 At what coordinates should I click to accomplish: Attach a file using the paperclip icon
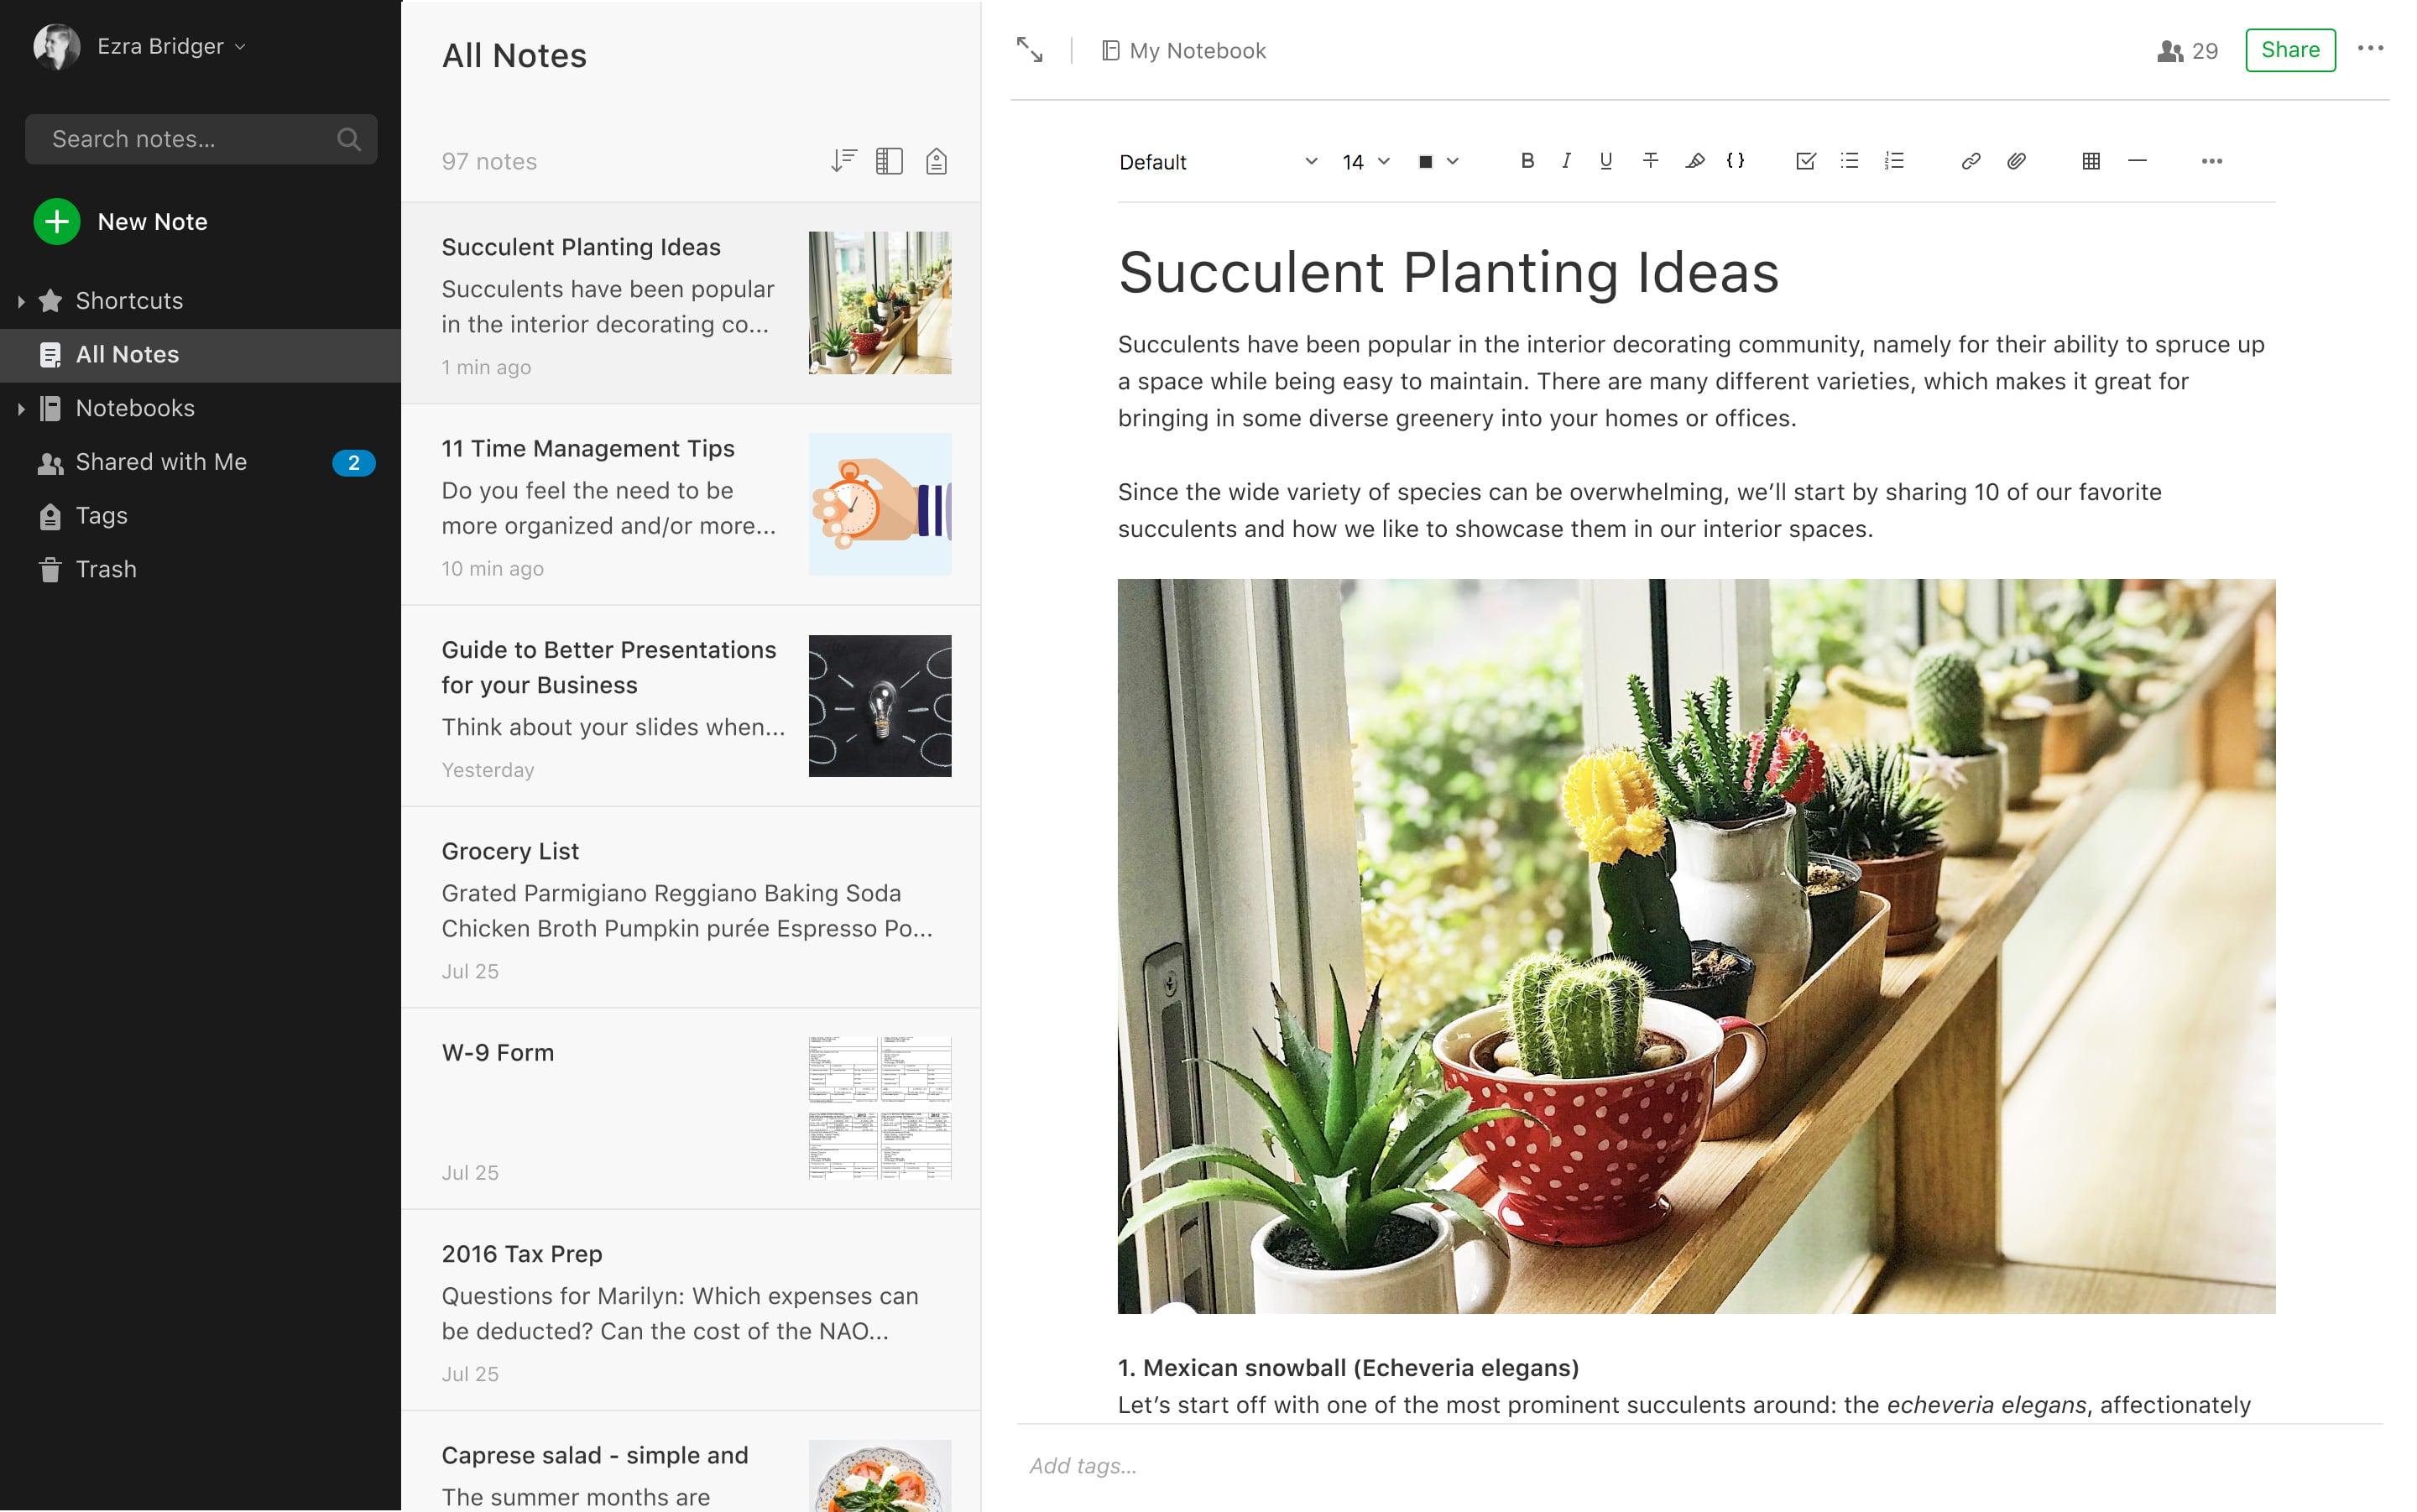point(2015,161)
